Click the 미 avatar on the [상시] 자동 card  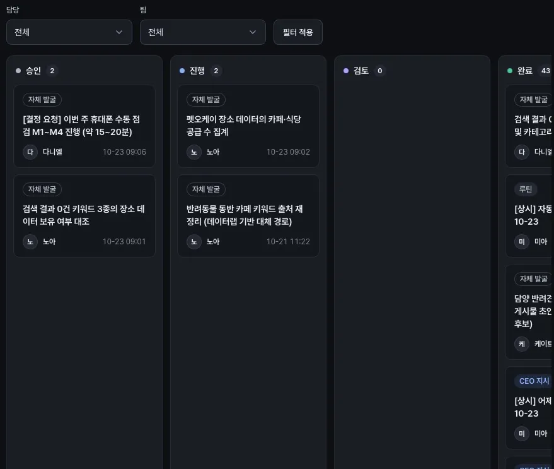(522, 242)
